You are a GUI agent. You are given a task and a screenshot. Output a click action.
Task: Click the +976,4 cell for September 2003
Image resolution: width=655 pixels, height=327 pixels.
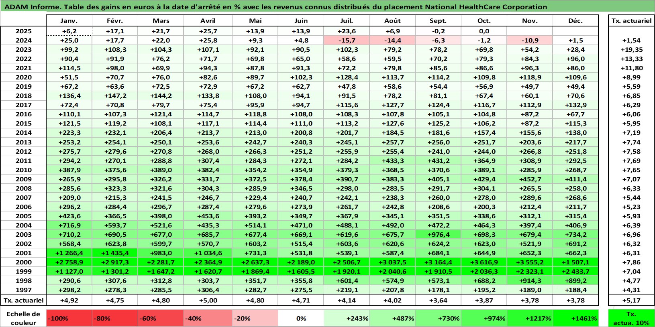coord(439,234)
